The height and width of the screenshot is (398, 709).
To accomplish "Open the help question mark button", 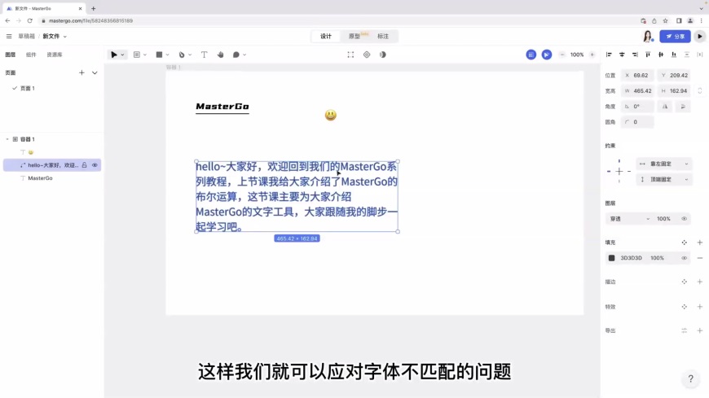I will [690, 378].
